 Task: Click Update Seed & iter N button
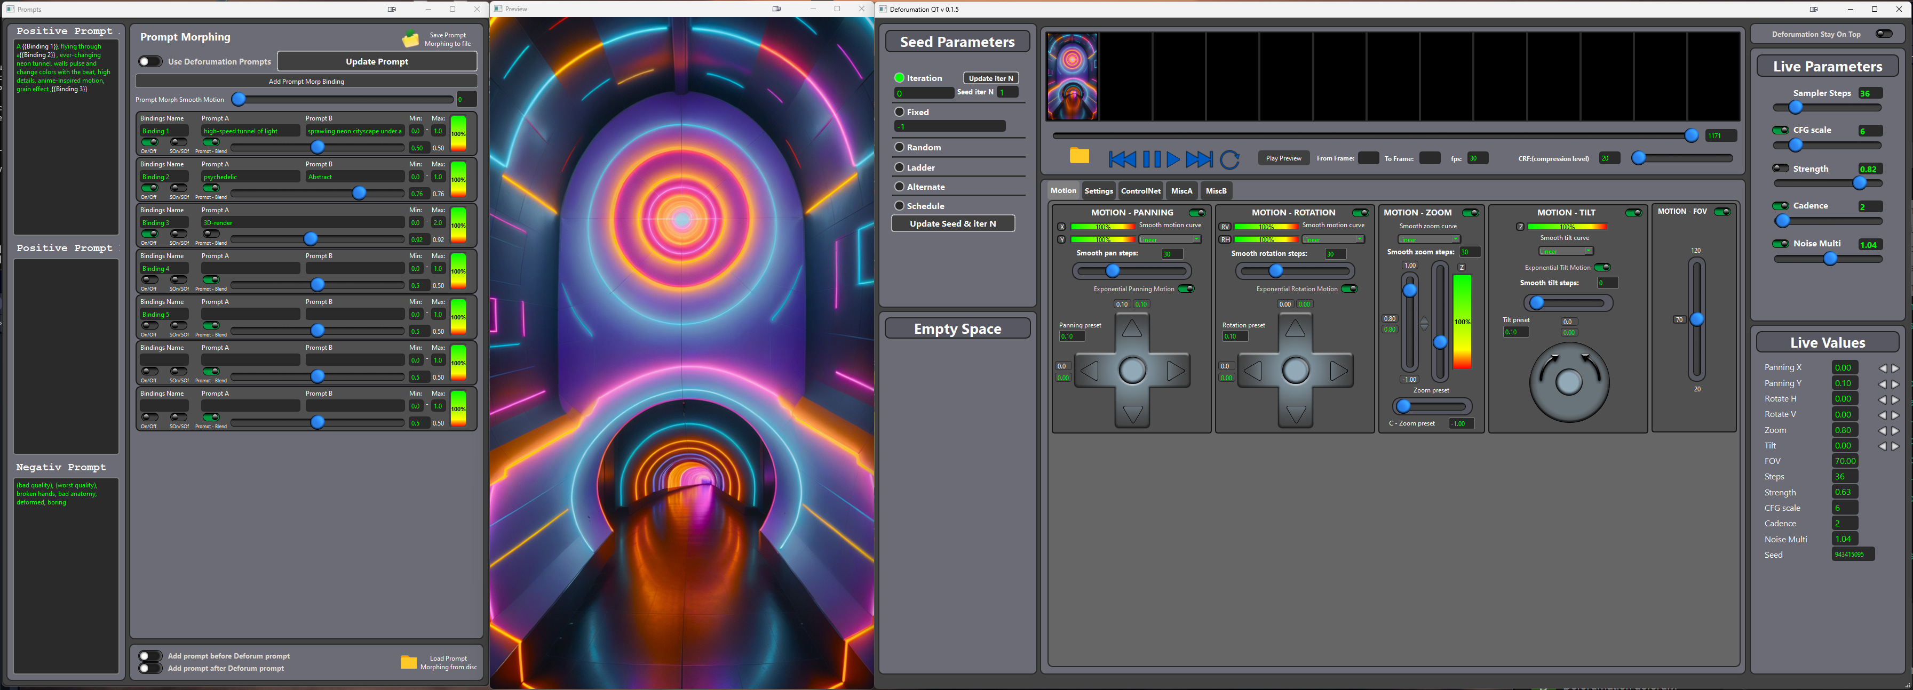[x=953, y=223]
